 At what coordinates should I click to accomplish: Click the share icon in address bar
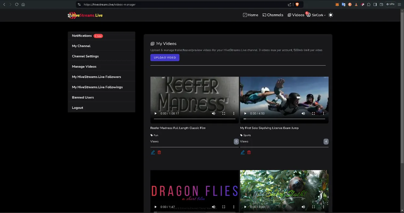[x=289, y=4]
